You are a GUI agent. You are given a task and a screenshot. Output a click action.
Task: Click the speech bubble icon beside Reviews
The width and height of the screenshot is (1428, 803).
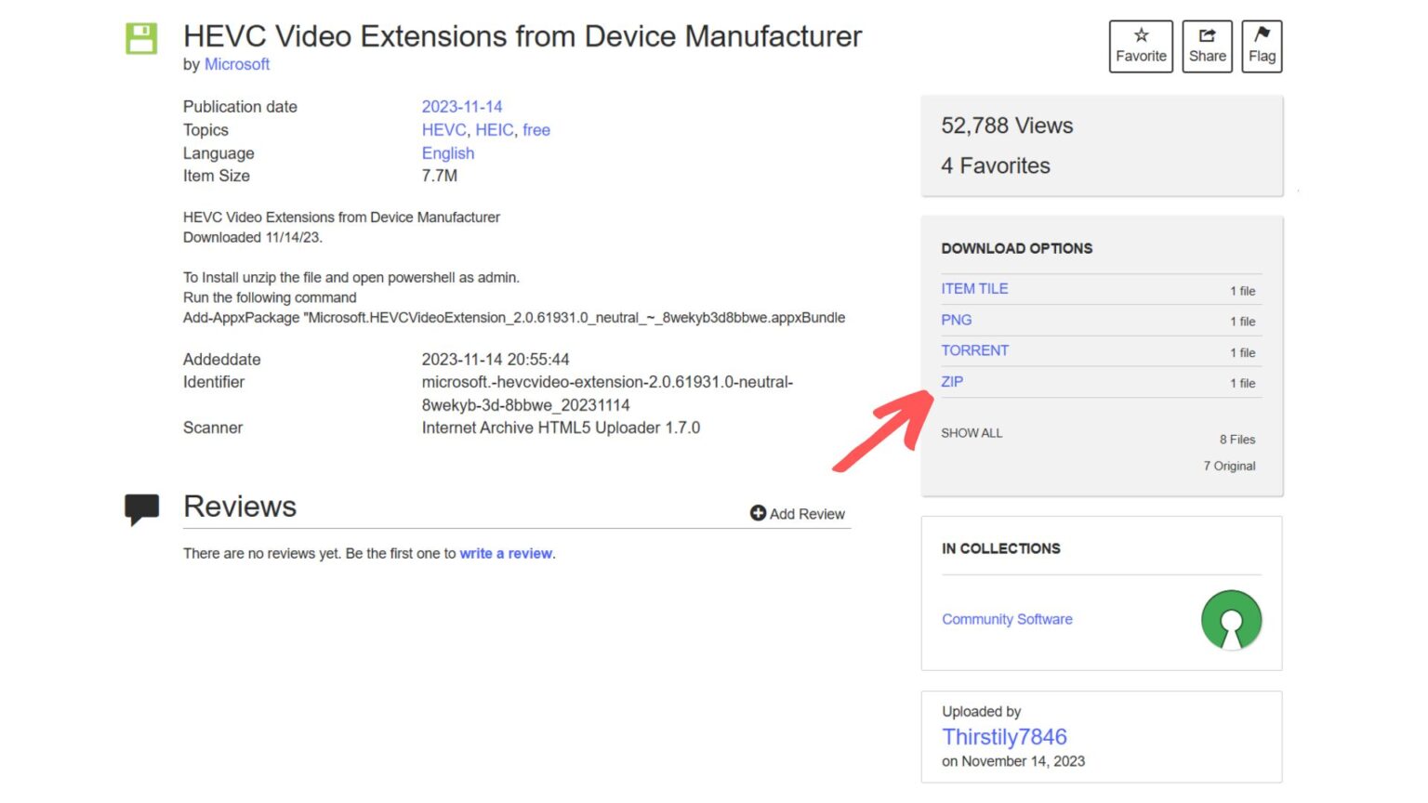141,507
